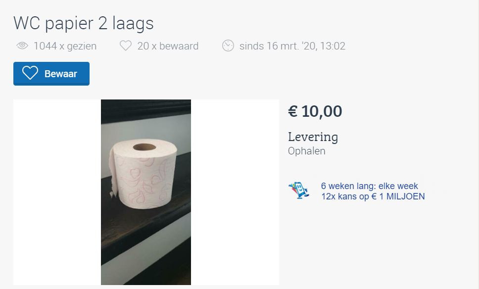Select the listing title 'WC papier 2 laags'
The height and width of the screenshot is (289, 479).
tap(84, 23)
